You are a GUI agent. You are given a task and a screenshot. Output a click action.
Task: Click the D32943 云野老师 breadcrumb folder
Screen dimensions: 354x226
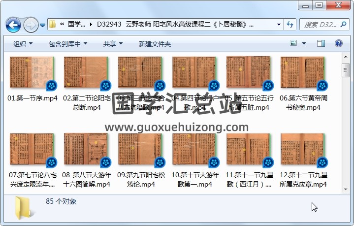[175, 24]
